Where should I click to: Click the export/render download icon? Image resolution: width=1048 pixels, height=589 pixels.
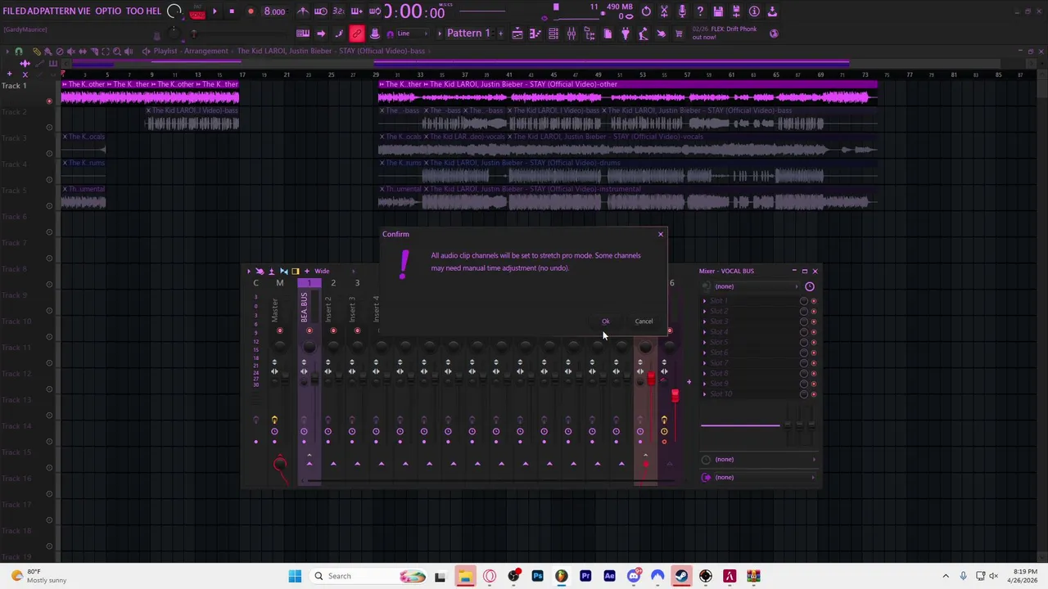(x=772, y=11)
